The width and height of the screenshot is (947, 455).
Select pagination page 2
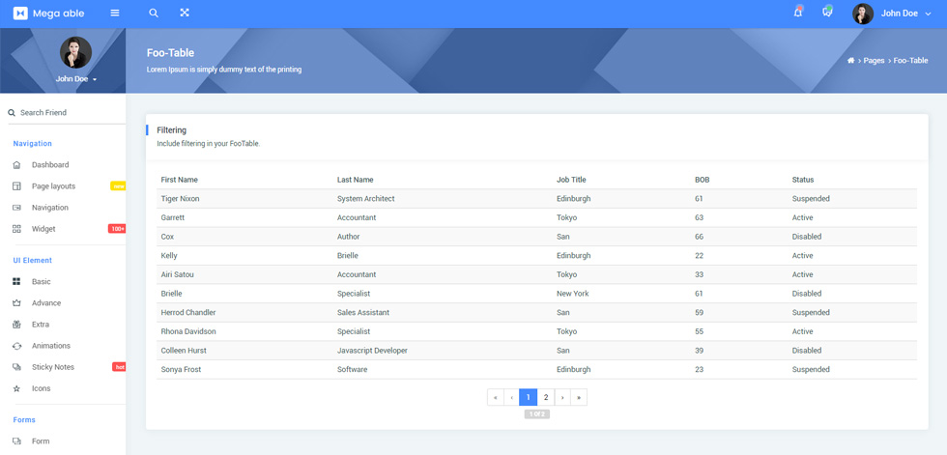click(x=545, y=397)
